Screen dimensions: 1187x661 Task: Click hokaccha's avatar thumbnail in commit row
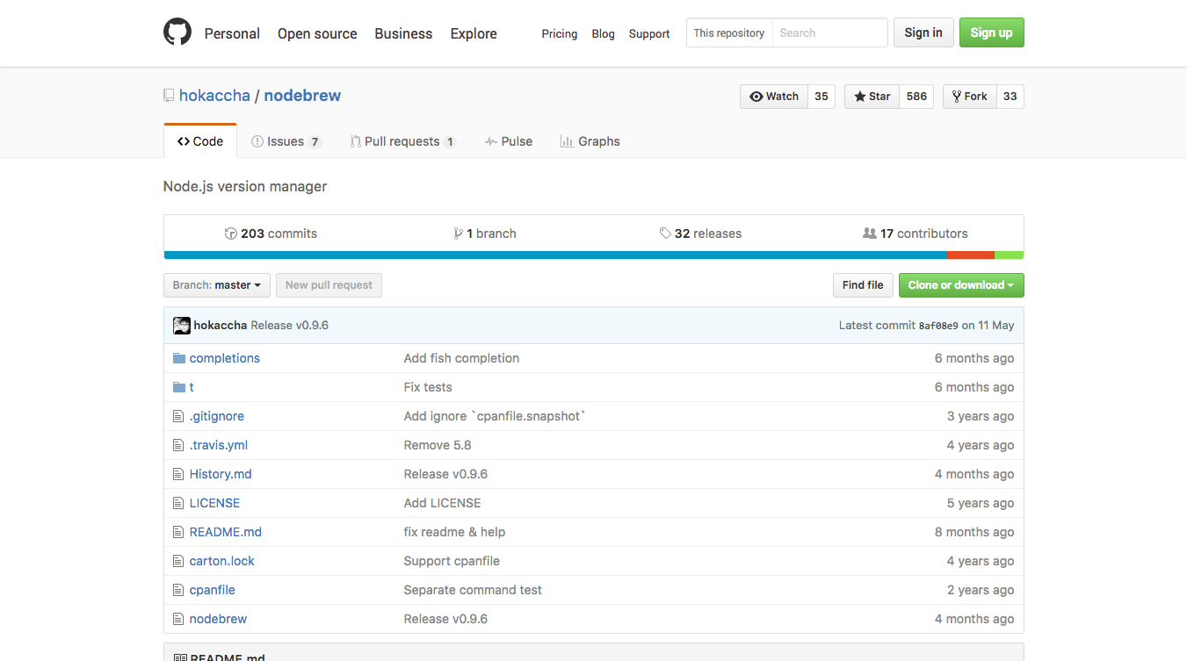[182, 326]
